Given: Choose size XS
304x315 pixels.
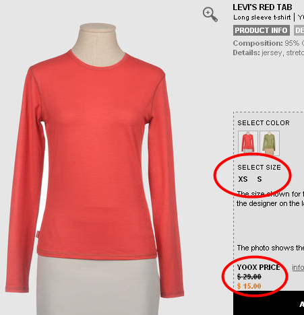Looking at the screenshot, I should coord(243,179).
